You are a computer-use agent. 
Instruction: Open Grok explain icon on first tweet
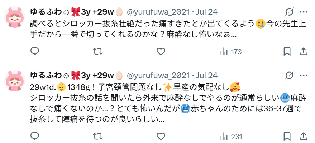coord(290,12)
